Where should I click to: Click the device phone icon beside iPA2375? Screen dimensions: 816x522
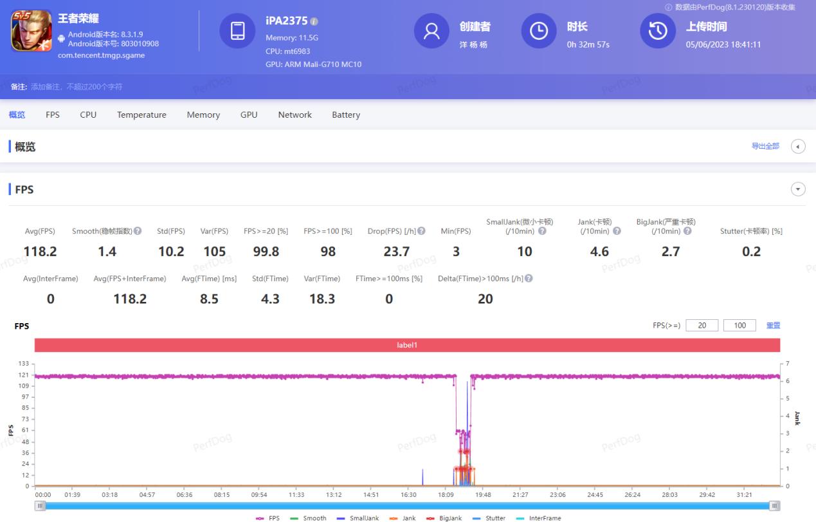[x=238, y=30]
